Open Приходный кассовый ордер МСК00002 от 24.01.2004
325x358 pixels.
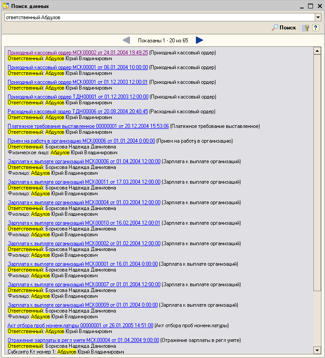pyautogui.click(x=77, y=53)
